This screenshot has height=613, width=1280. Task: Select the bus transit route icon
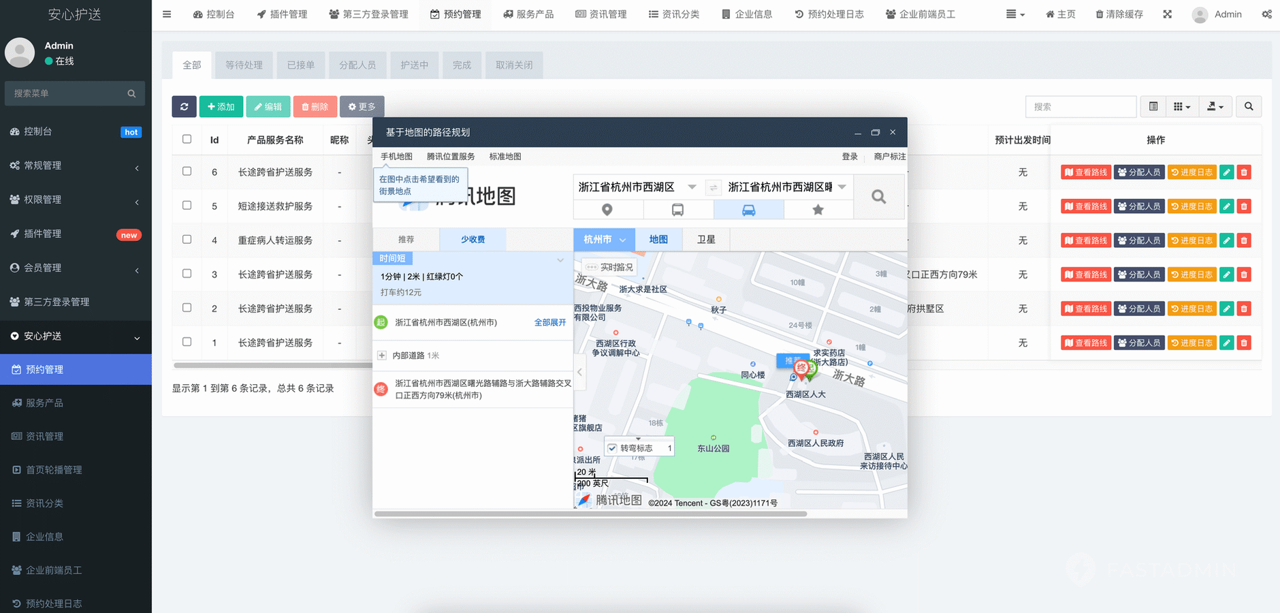(677, 210)
